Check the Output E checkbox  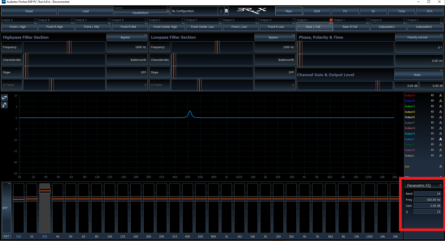pyautogui.click(x=184, y=20)
